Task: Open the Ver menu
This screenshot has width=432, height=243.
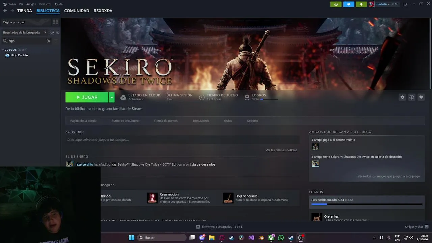Action: (21, 4)
